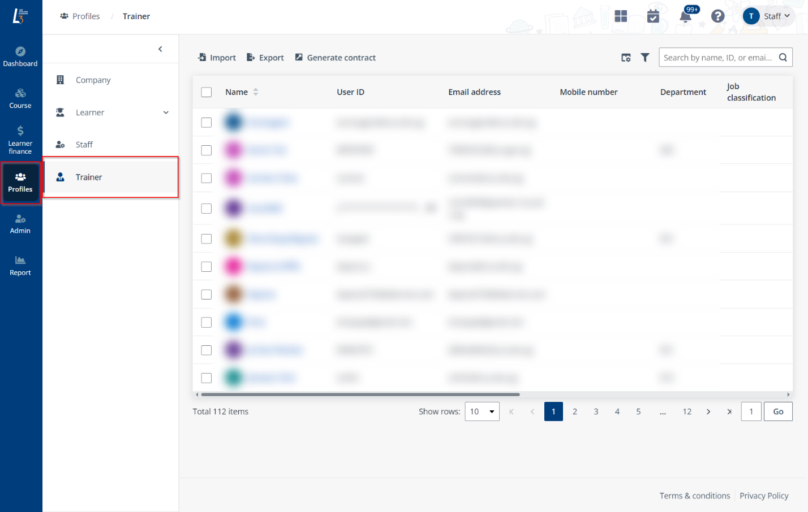
Task: Open the calendar icon in header
Action: click(653, 16)
